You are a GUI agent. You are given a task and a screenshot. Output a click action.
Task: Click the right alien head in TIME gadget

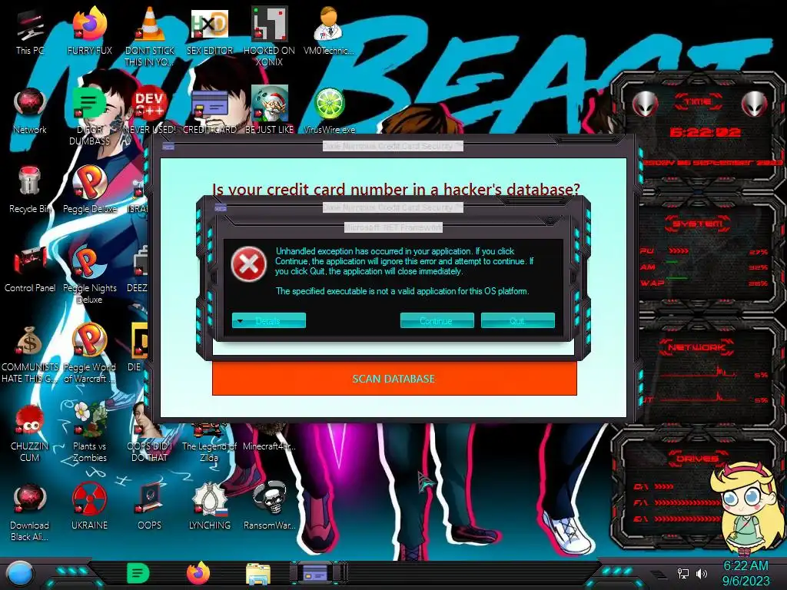pos(755,104)
